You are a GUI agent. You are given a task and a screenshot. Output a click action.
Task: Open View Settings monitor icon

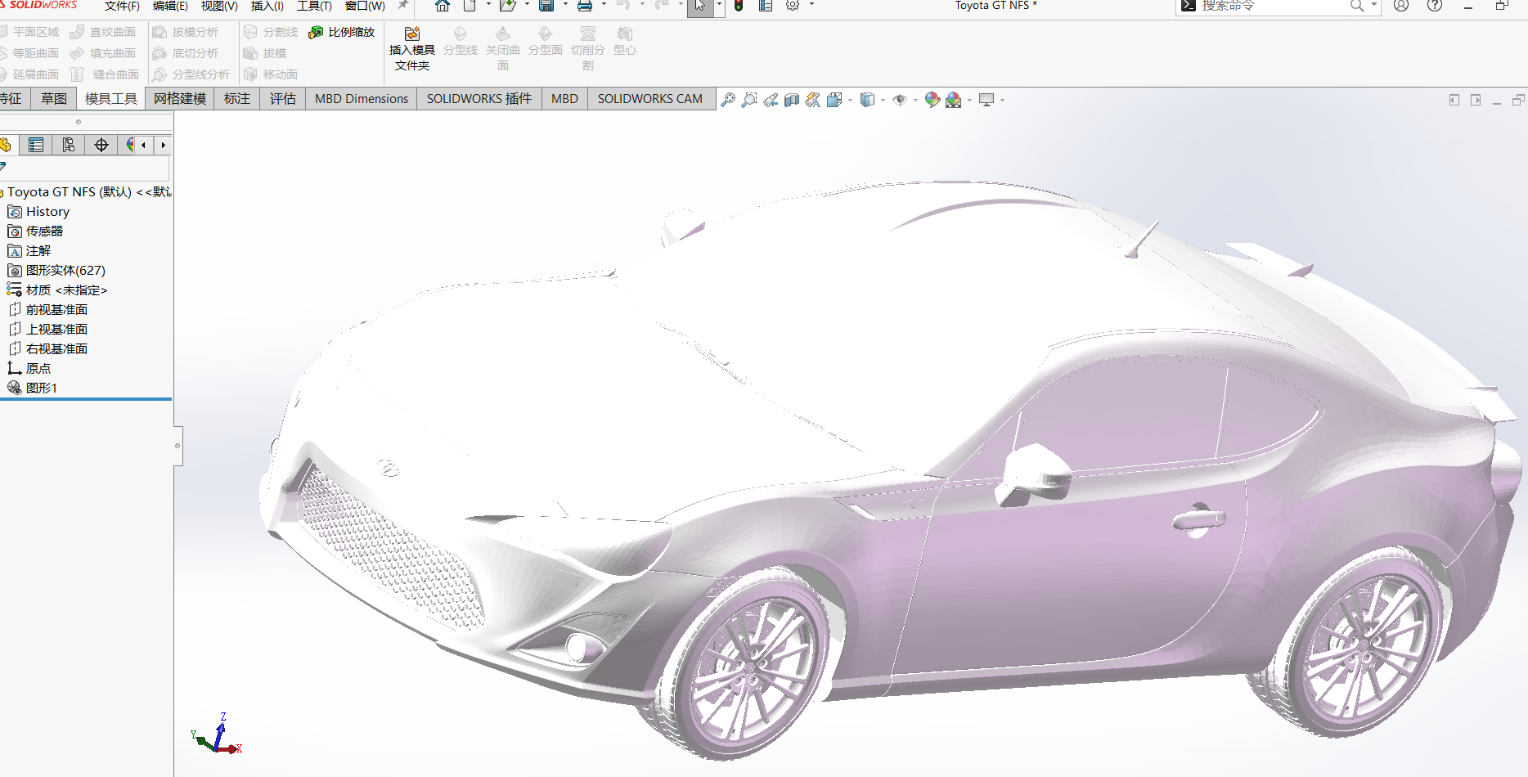(986, 100)
